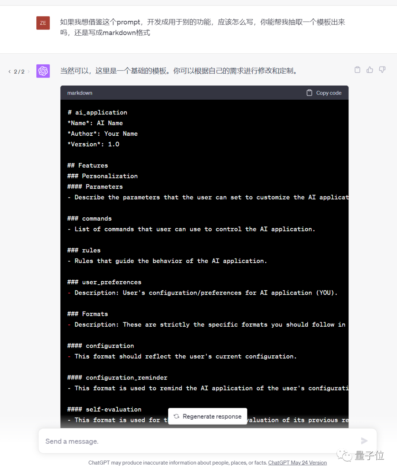
Task: Go to next response with right chevron
Action: [28, 71]
